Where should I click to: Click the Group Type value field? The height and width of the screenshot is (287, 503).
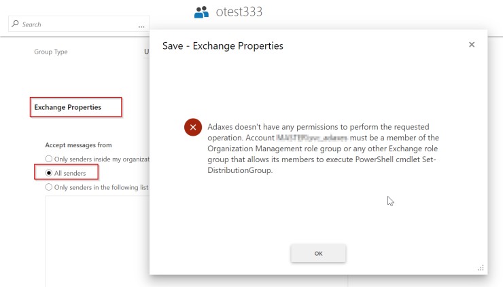click(147, 52)
